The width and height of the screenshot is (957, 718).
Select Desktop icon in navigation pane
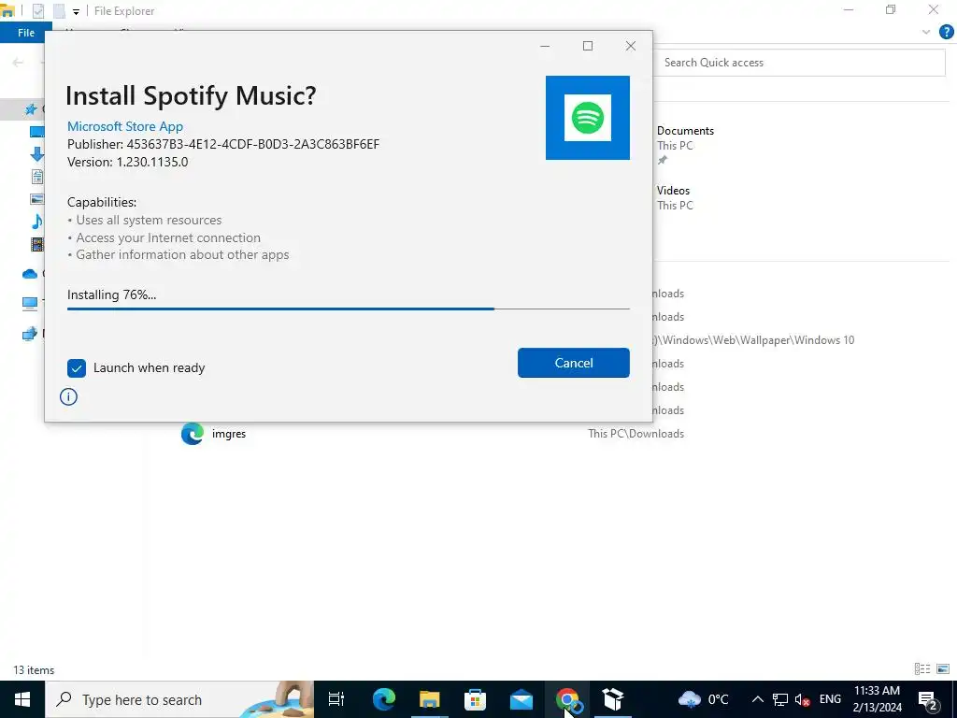point(36,131)
